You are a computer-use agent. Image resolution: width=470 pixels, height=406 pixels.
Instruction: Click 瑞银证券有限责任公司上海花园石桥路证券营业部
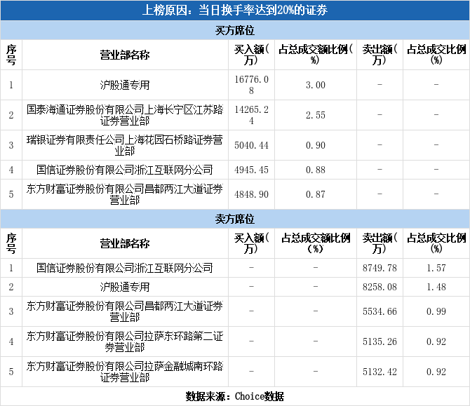(125, 145)
